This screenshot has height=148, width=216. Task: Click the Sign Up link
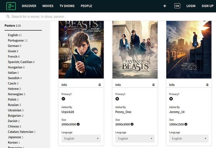coord(208,6)
